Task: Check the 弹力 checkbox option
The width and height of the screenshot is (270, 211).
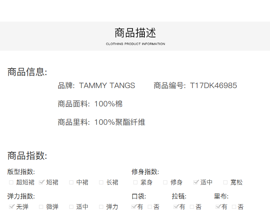Action: coord(102,207)
